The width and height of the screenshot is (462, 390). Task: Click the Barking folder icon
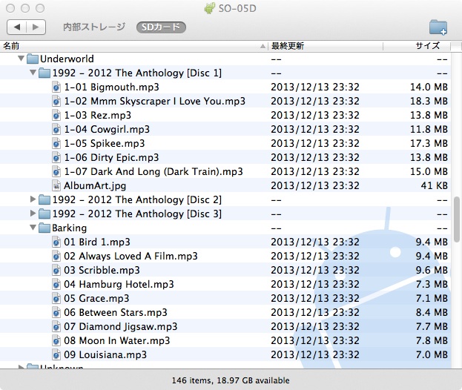point(44,228)
